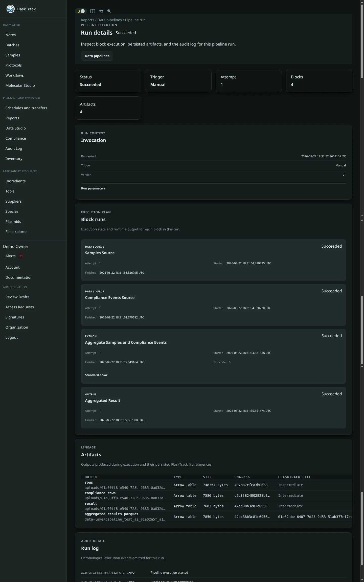Open Alerts with 51 badge
364x582 pixels.
[x=14, y=256]
